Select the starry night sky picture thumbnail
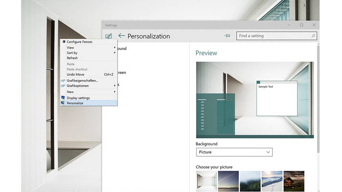This screenshot has width=342, height=192. pyautogui.click(x=228, y=181)
